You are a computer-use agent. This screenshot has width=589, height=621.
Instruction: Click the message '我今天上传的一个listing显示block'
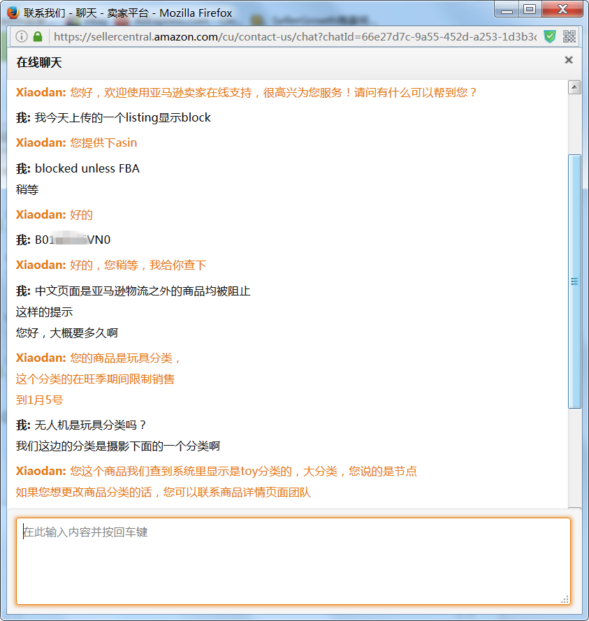click(x=123, y=117)
